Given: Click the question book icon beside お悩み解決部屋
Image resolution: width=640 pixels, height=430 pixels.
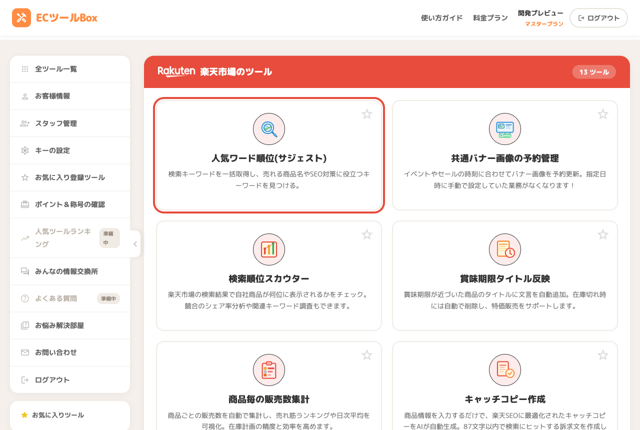Looking at the screenshot, I should [x=25, y=325].
